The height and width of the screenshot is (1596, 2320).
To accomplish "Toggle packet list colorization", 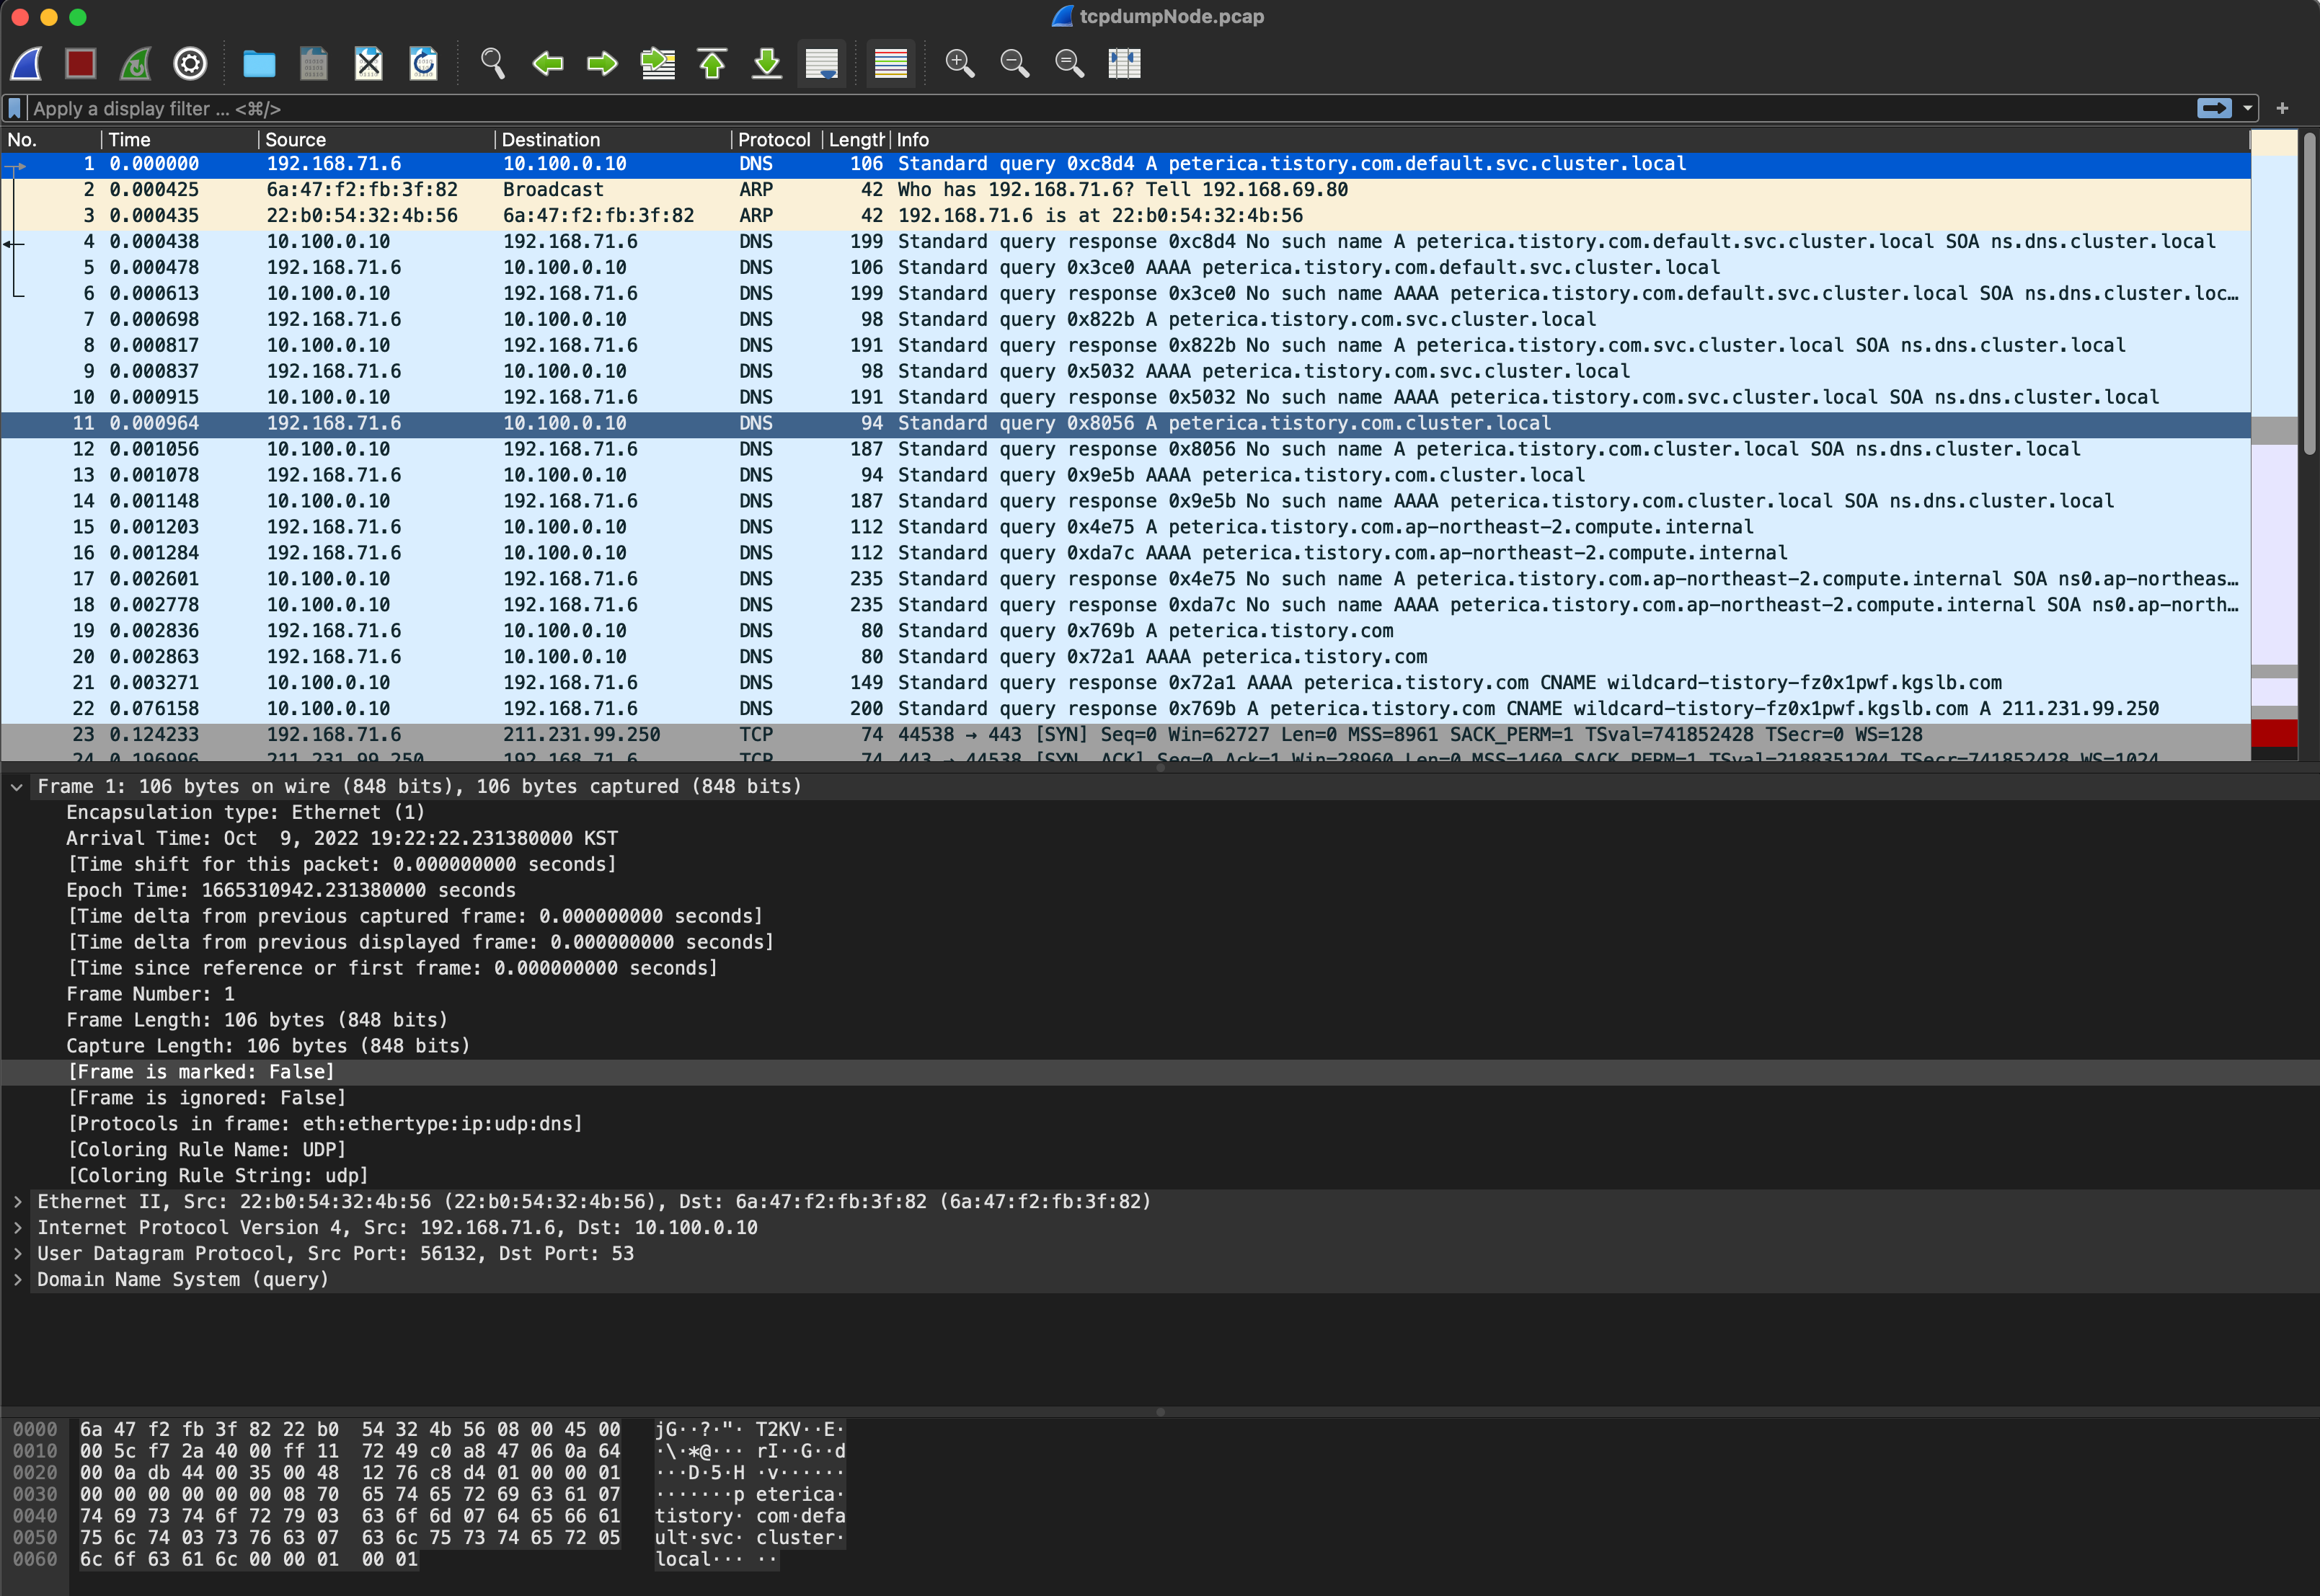I will click(890, 64).
